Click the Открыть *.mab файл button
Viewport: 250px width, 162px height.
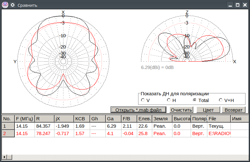(x=138, y=110)
